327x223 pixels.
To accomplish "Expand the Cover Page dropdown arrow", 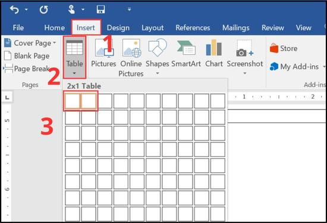I will pyautogui.click(x=55, y=43).
